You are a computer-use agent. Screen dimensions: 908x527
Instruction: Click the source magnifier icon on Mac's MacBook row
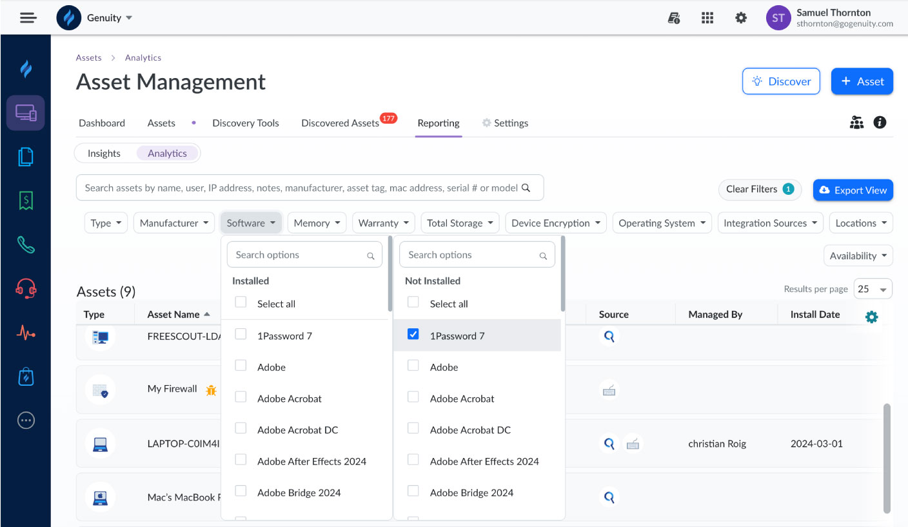point(609,497)
